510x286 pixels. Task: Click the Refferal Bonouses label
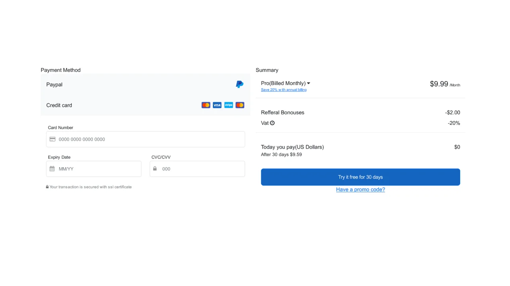pyautogui.click(x=282, y=112)
